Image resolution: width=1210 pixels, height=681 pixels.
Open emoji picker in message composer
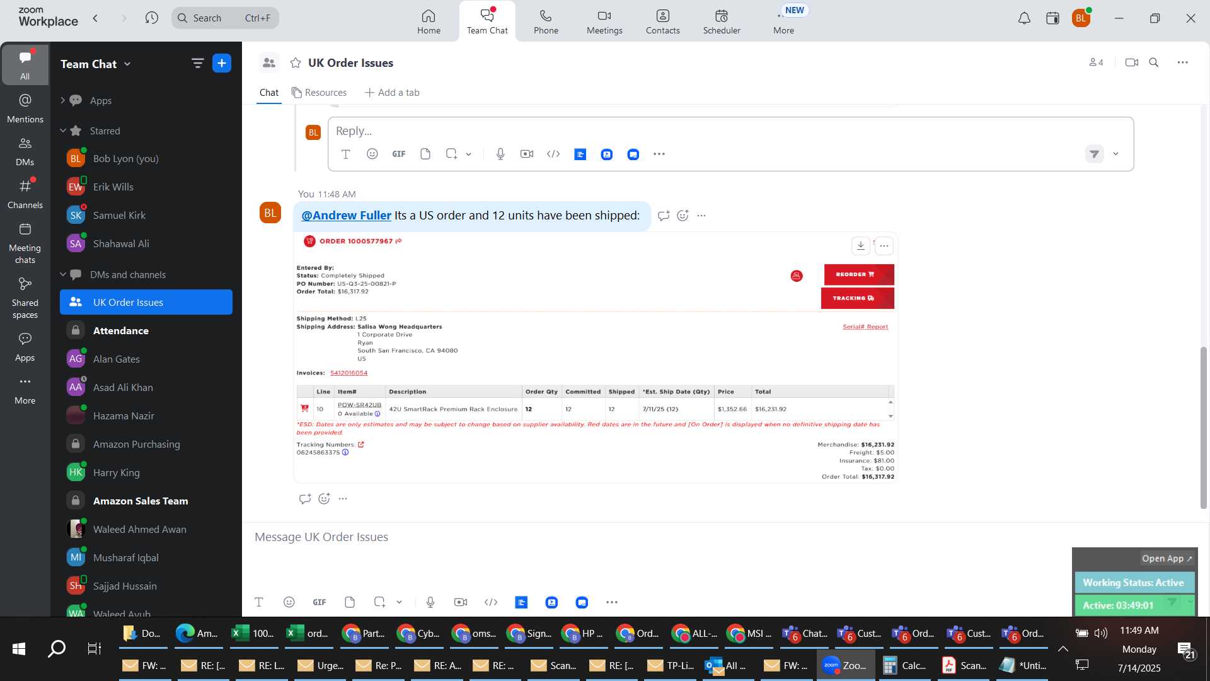point(289,602)
